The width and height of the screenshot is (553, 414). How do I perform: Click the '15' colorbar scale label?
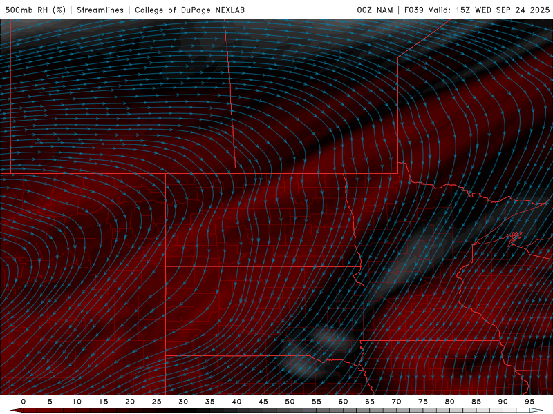pyautogui.click(x=103, y=402)
